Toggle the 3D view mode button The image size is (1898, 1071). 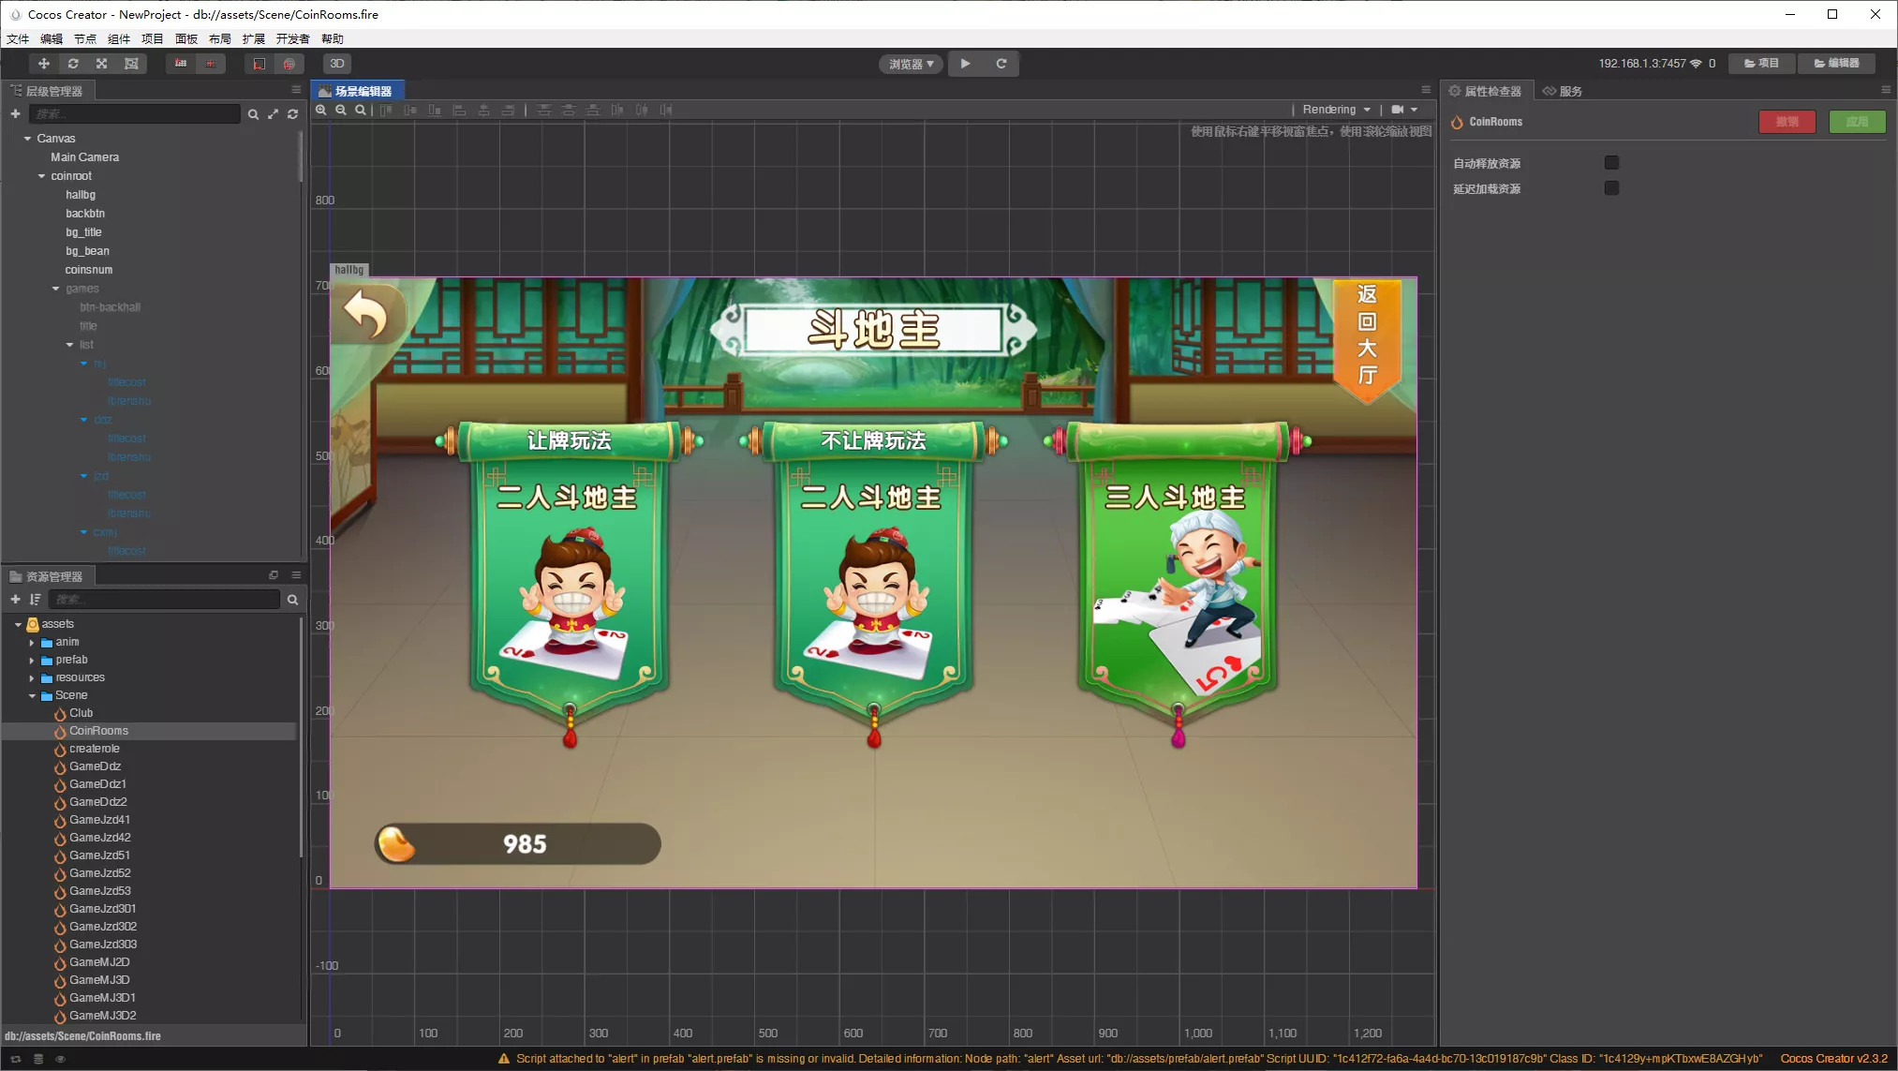[x=336, y=64]
